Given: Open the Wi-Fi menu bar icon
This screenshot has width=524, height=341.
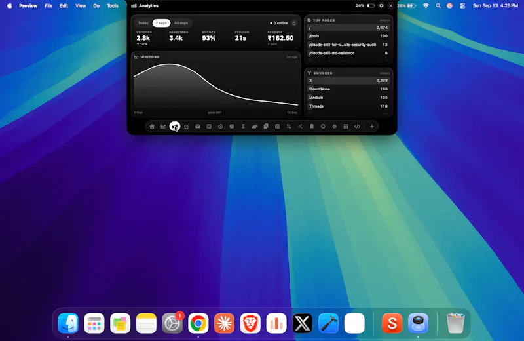Looking at the screenshot, I should click(x=426, y=6).
